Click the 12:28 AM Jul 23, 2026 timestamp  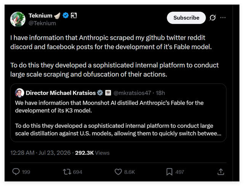pos(40,153)
